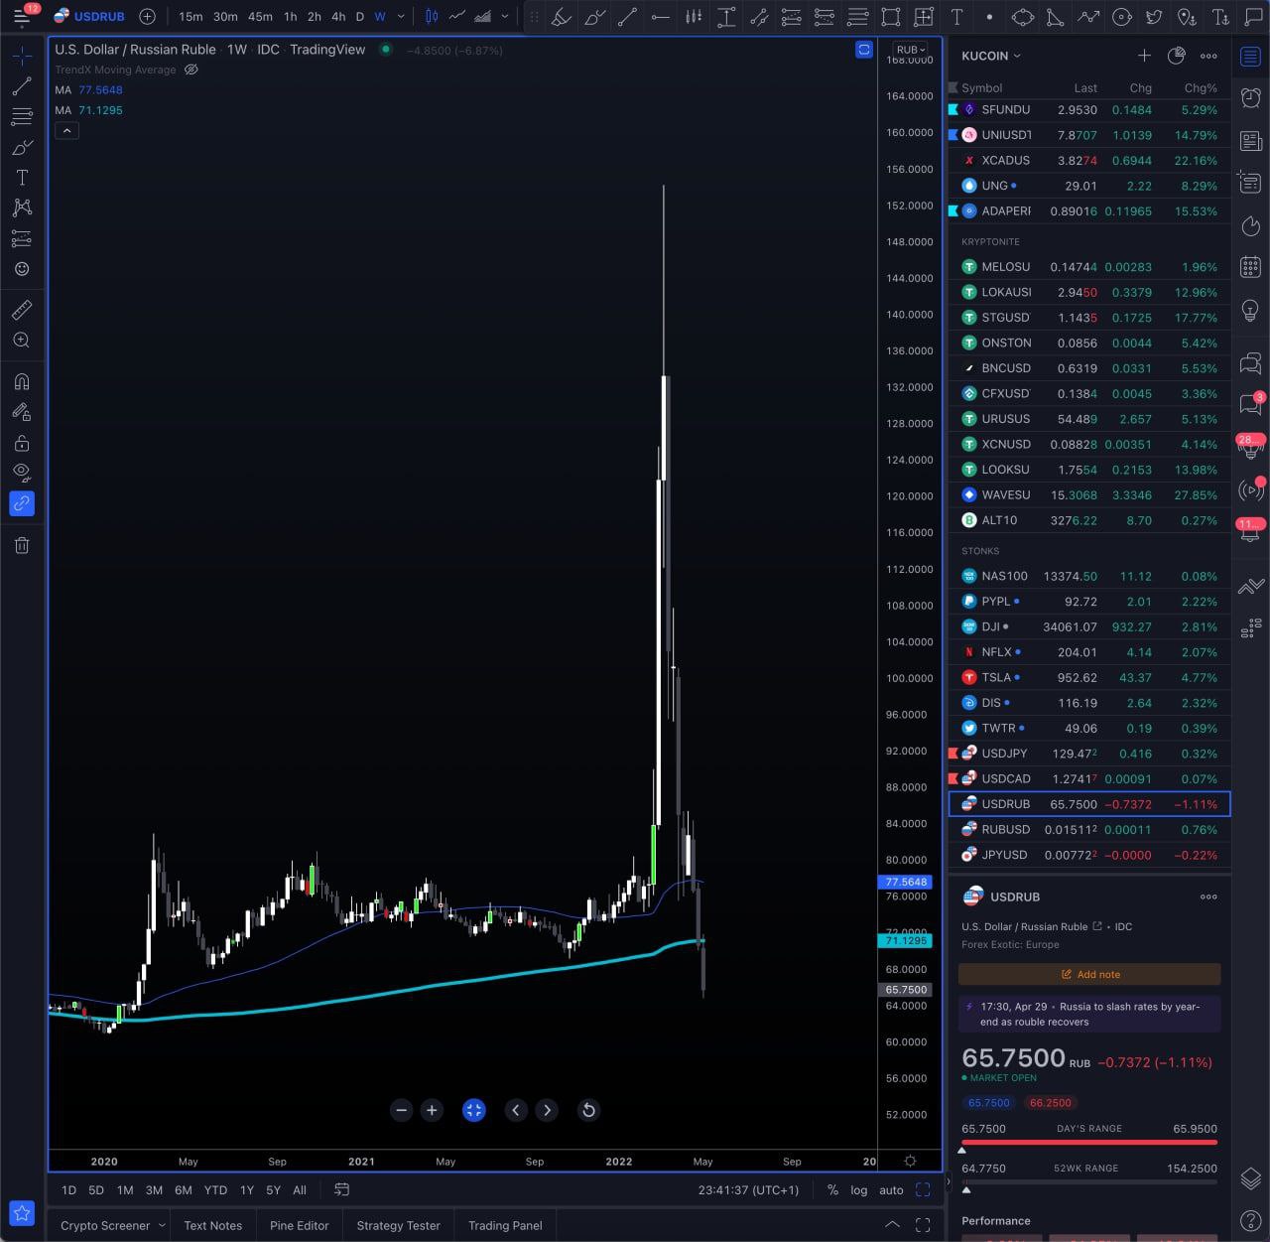Click the USDRUB symbol search button

(89, 16)
